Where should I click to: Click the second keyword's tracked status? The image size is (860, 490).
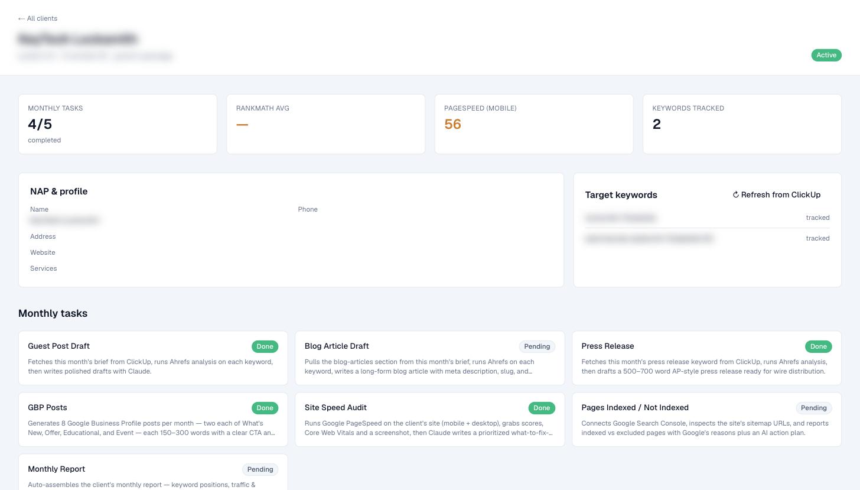817,238
